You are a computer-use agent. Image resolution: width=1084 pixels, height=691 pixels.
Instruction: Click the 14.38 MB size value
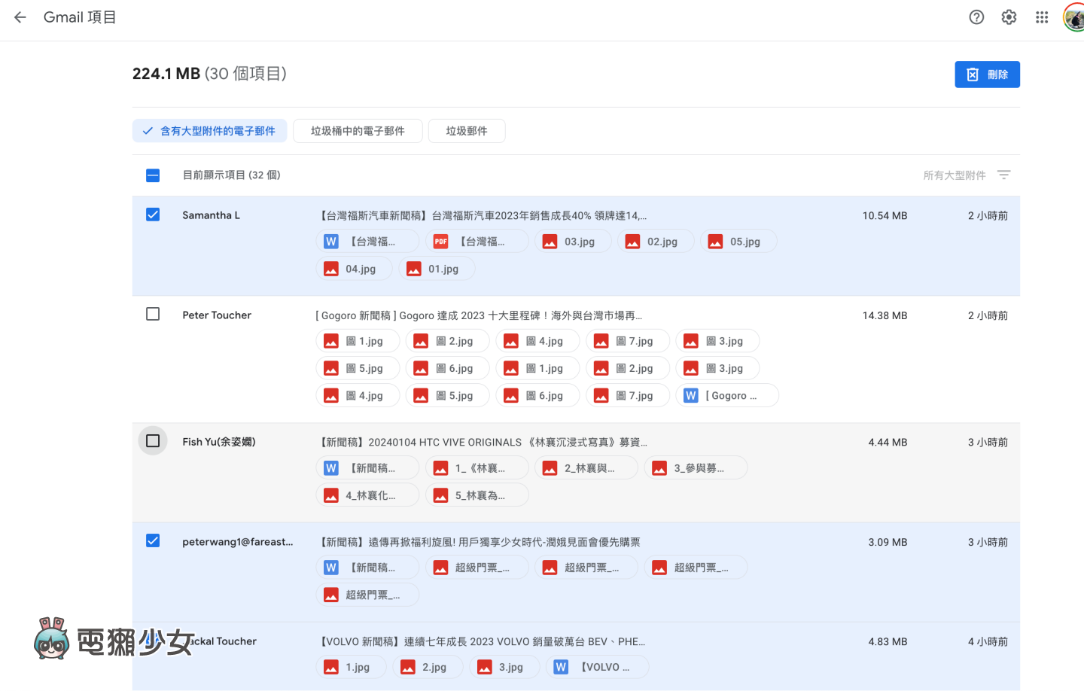point(885,315)
